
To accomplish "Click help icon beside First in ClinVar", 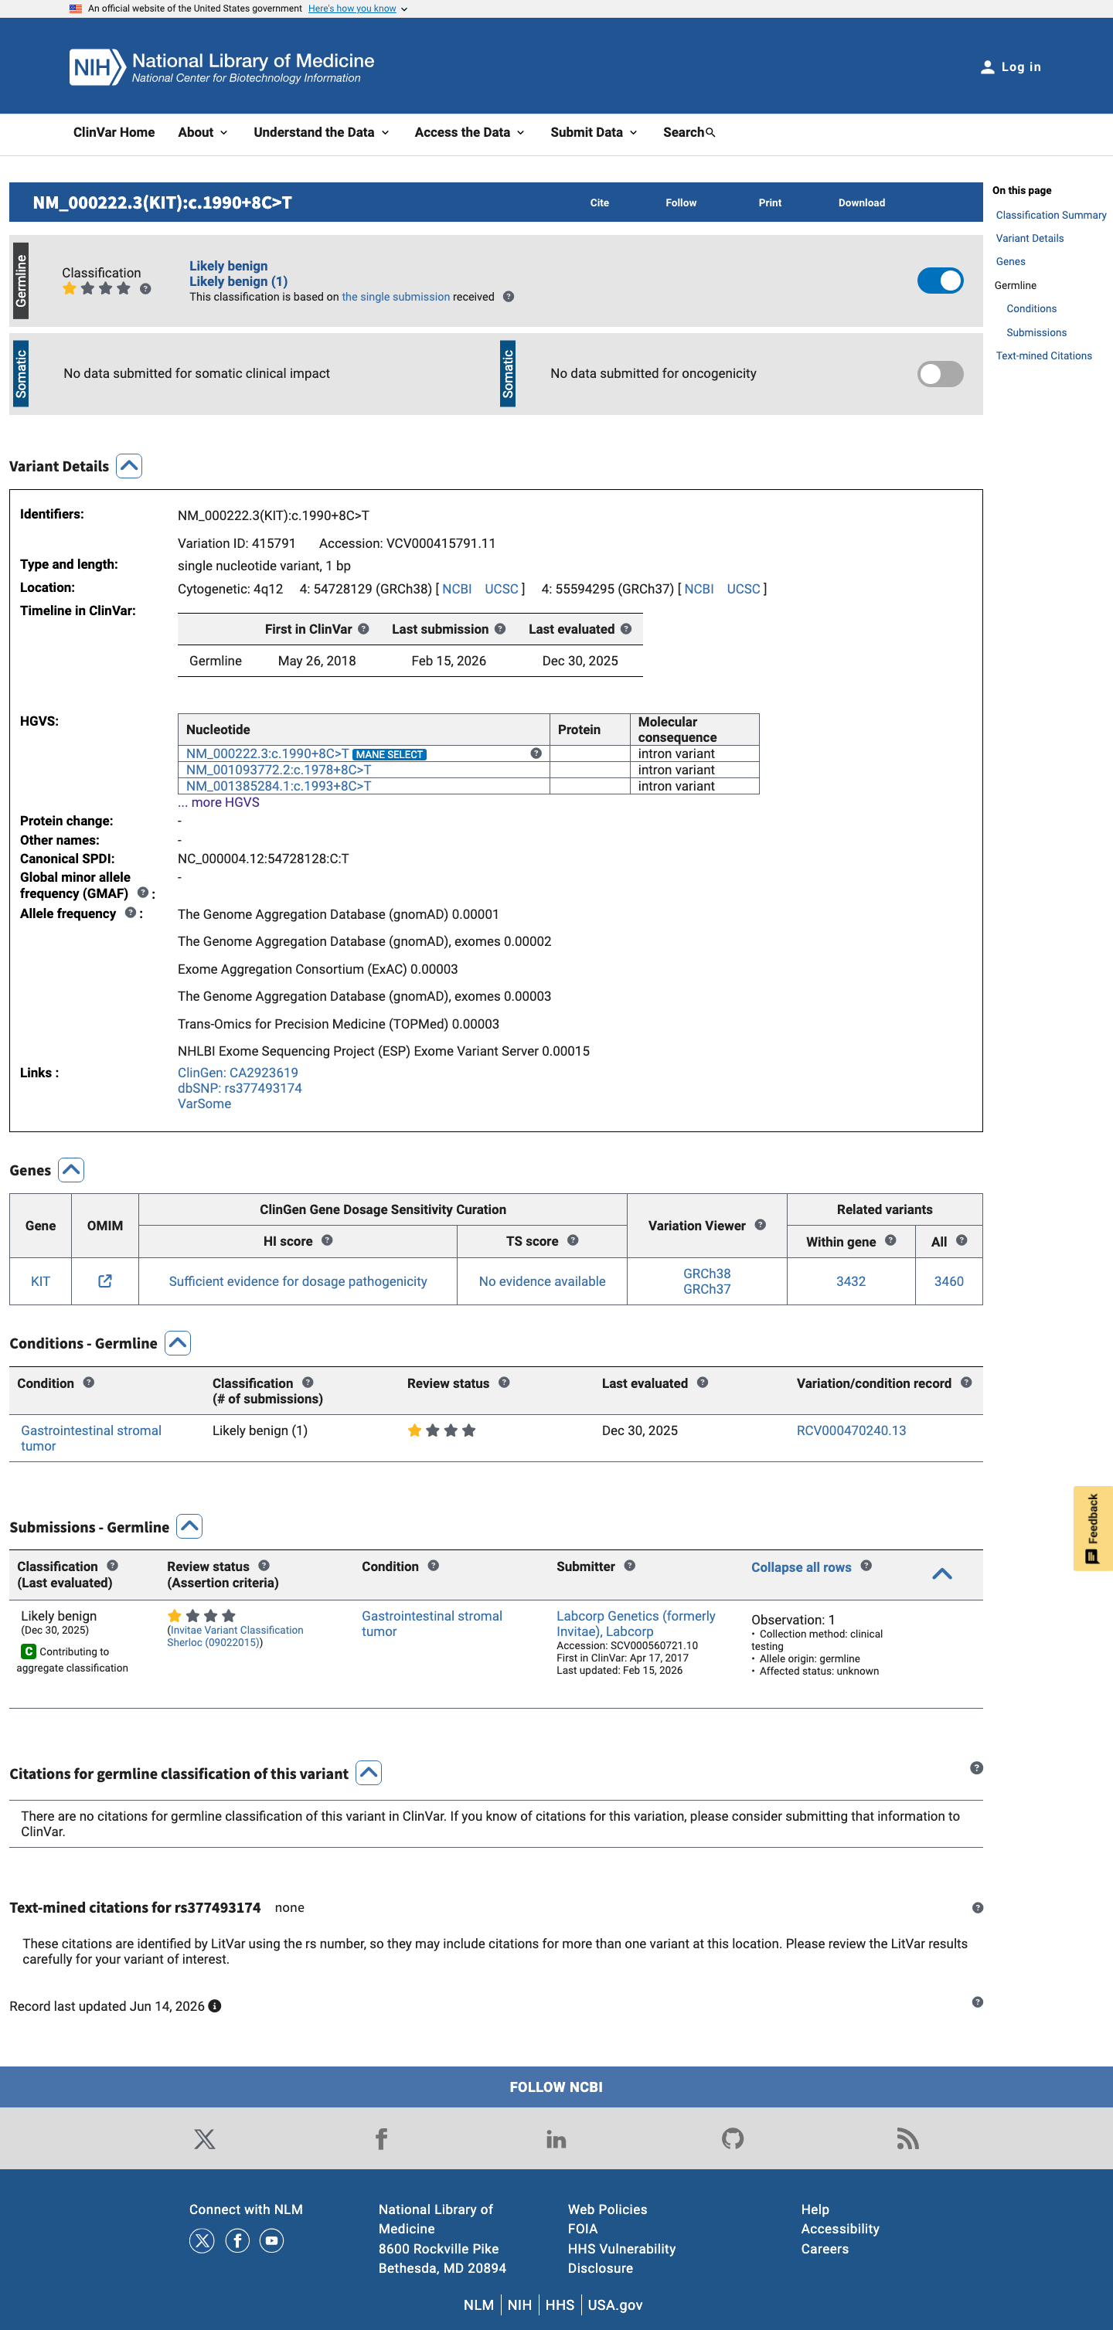I will point(362,628).
